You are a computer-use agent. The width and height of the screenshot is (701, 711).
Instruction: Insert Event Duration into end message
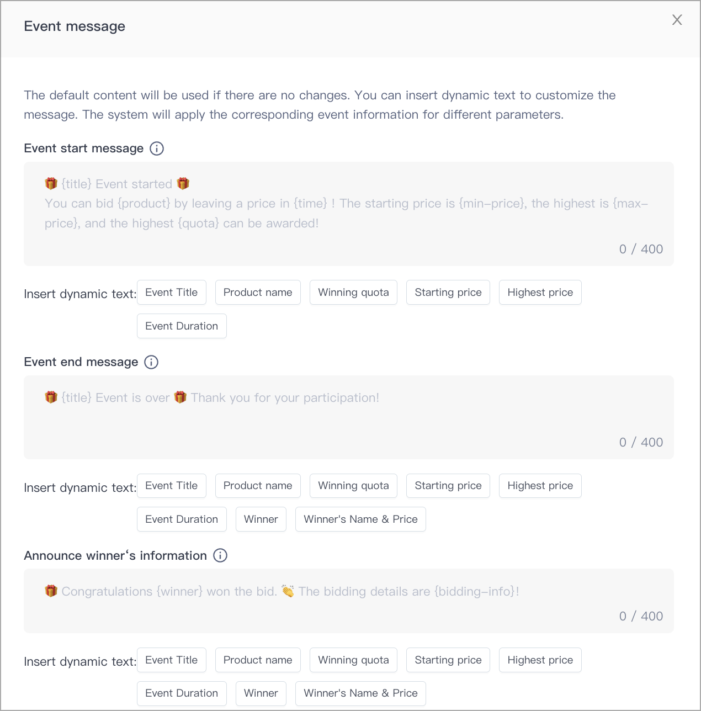[x=182, y=519]
